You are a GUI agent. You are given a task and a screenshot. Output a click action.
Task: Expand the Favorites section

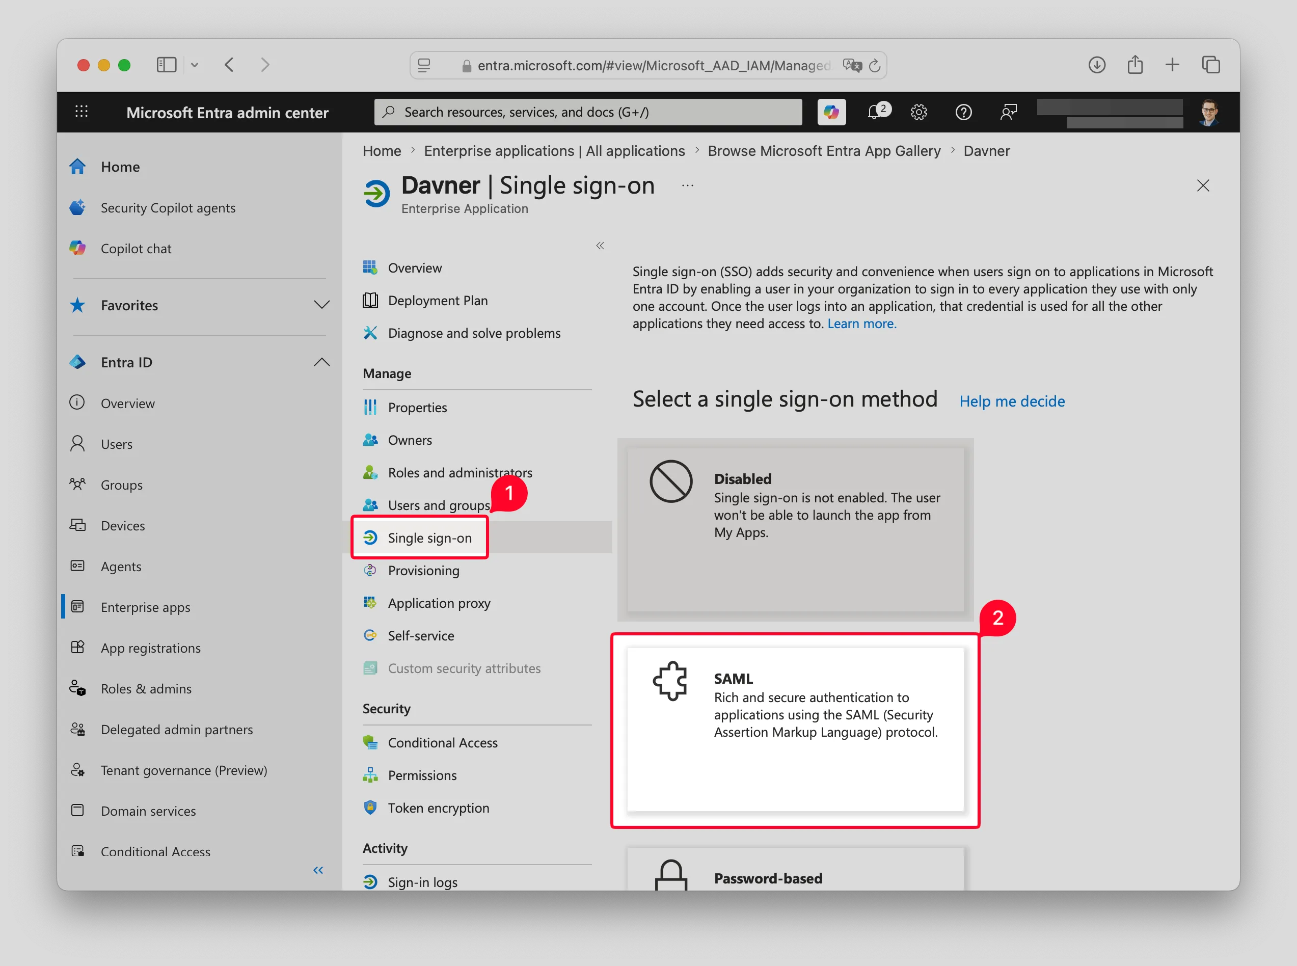pos(321,305)
